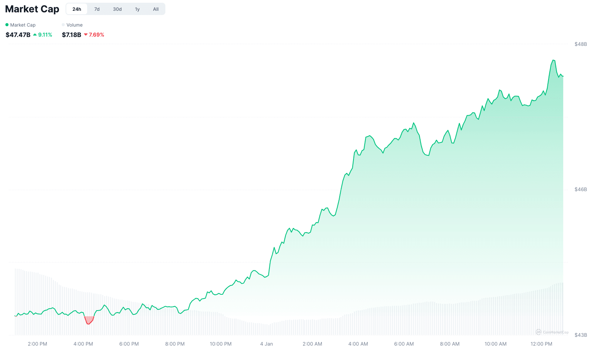589x351 pixels.
Task: Hide the Volume histogram via its legend
Action: 72,25
